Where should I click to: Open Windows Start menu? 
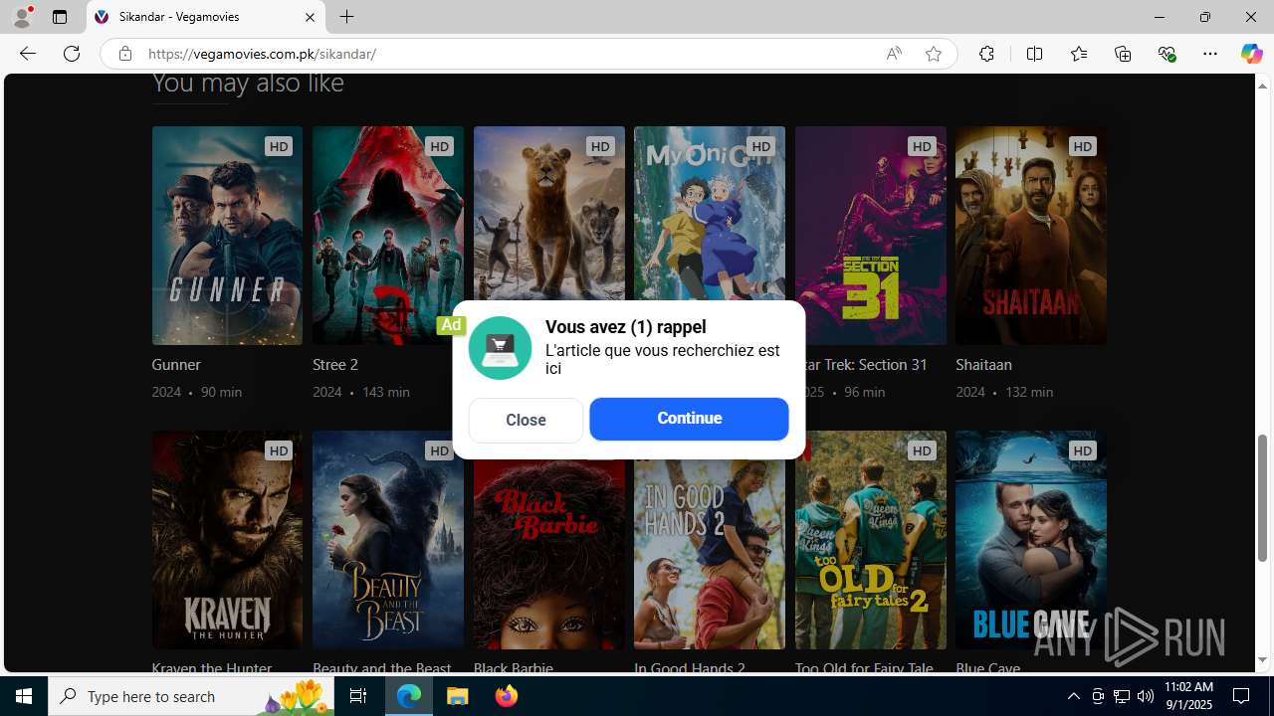coord(24,696)
